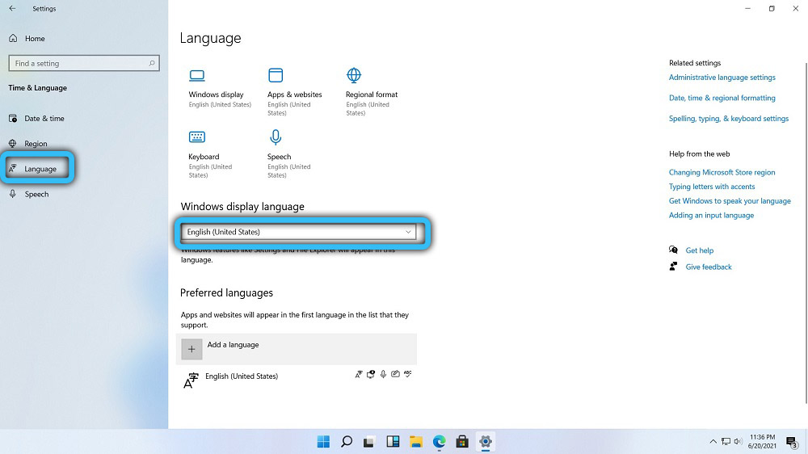Click the Windows display tile icon
This screenshot has width=808, height=454.
[x=196, y=76]
